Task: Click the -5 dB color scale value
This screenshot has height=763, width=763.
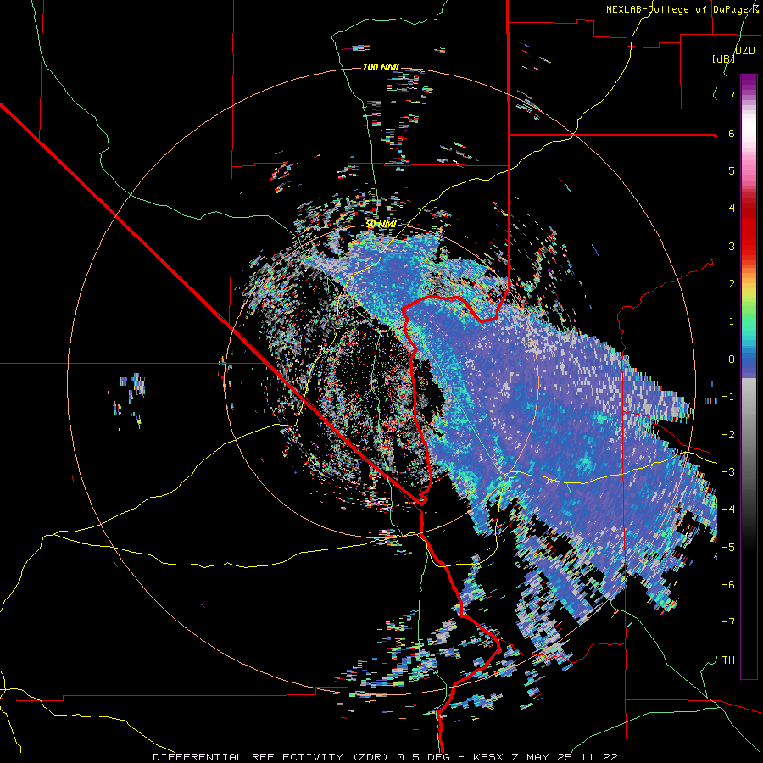Action: 728,548
